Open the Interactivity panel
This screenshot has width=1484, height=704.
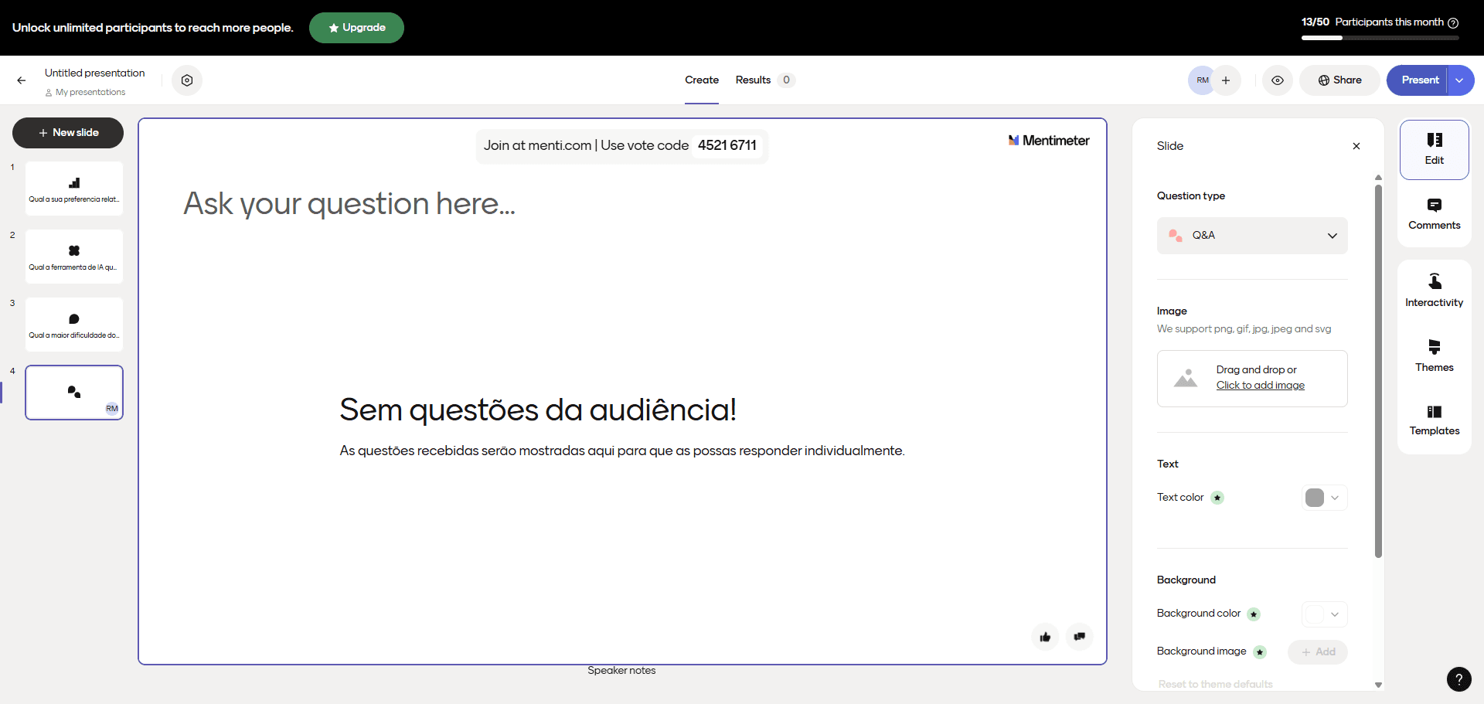pyautogui.click(x=1435, y=291)
